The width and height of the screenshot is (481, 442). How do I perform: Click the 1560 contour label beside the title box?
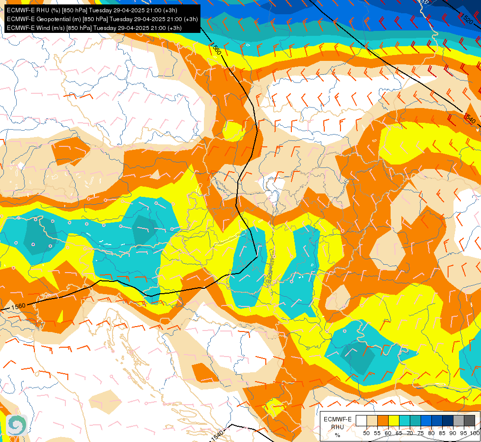pyautogui.click(x=216, y=49)
